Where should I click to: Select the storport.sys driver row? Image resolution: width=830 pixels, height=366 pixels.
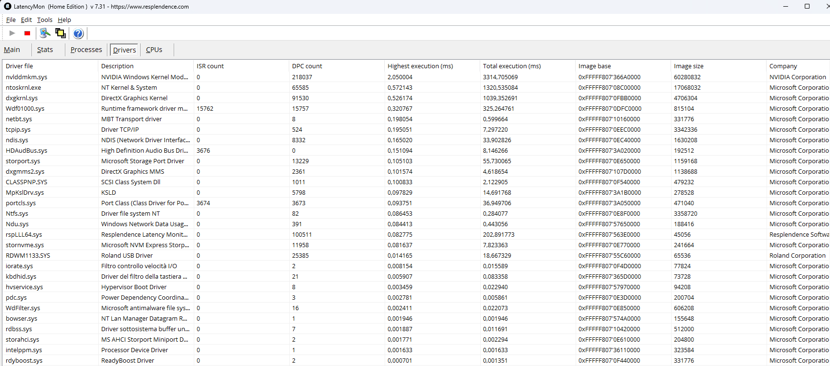tap(416, 161)
